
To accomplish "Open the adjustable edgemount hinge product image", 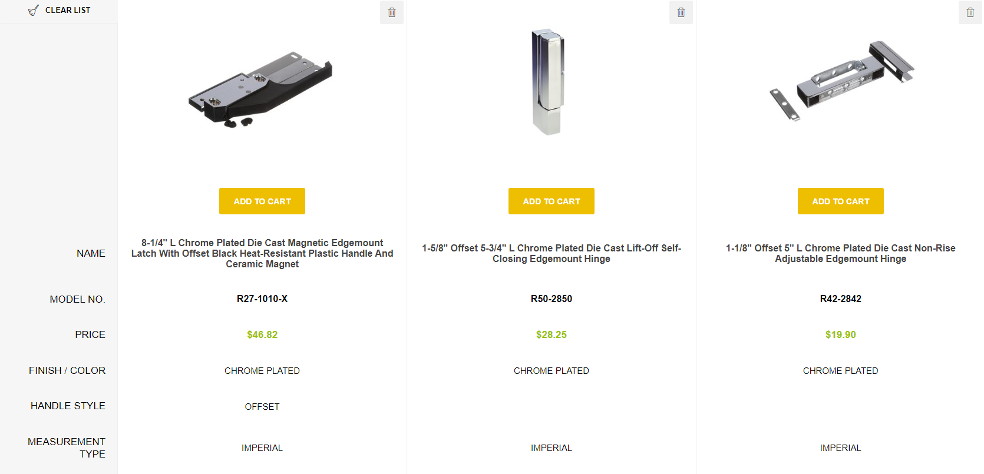I will point(841,81).
